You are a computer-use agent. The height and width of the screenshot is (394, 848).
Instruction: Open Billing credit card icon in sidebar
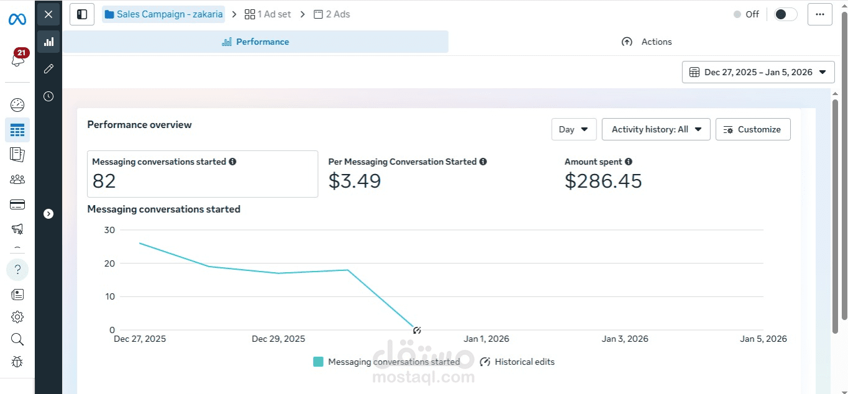click(17, 204)
